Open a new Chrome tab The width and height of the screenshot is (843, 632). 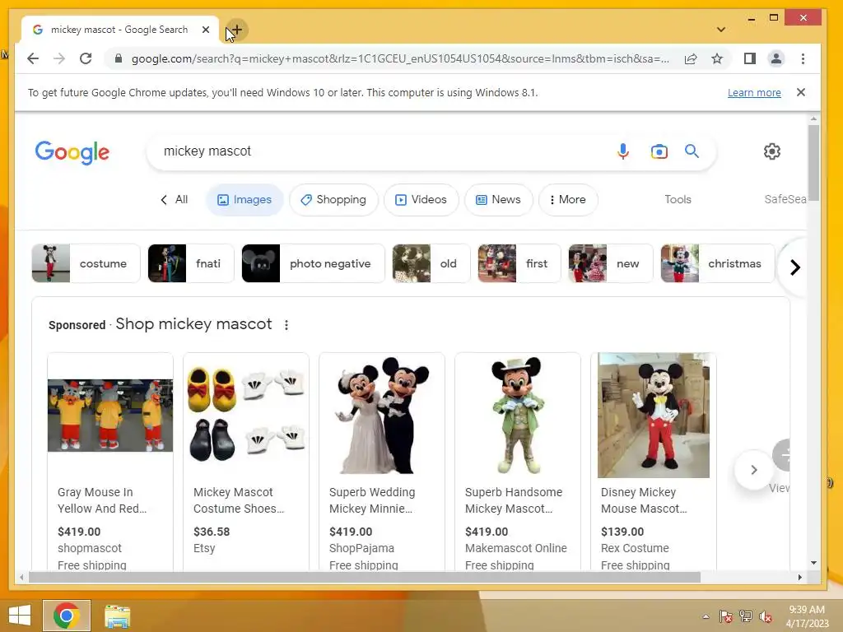pos(236,30)
